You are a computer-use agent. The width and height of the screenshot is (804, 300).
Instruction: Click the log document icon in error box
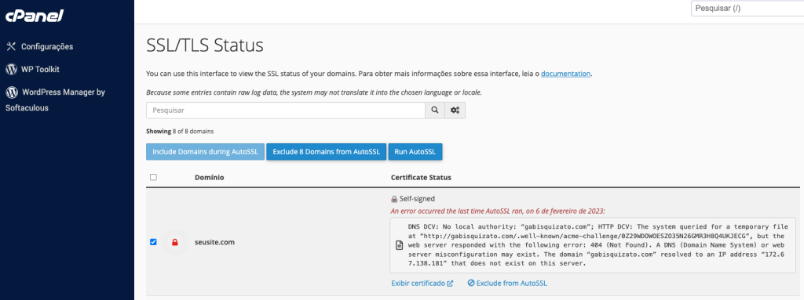(x=399, y=246)
